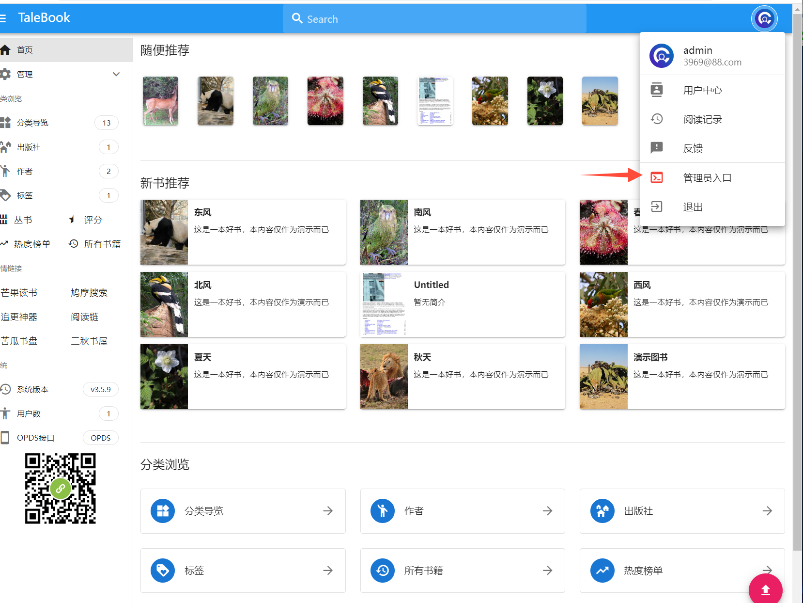Open the deer thumbnail in 随便推荐
This screenshot has width=803, height=603.
click(161, 101)
